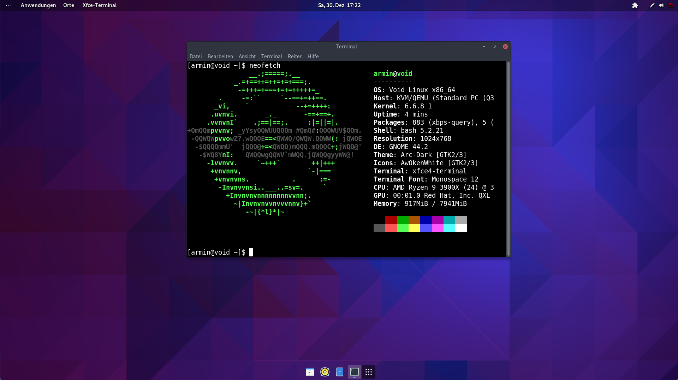Click the red power icon
This screenshot has width=678, height=380.
click(670, 5)
